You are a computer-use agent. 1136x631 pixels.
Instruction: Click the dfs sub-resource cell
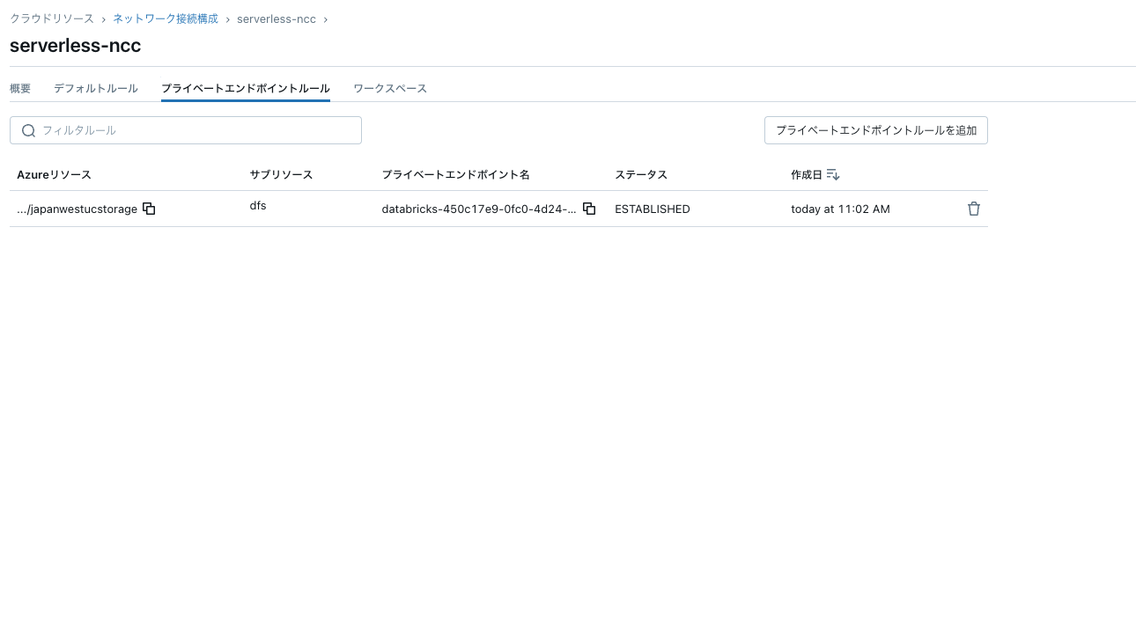(257, 205)
